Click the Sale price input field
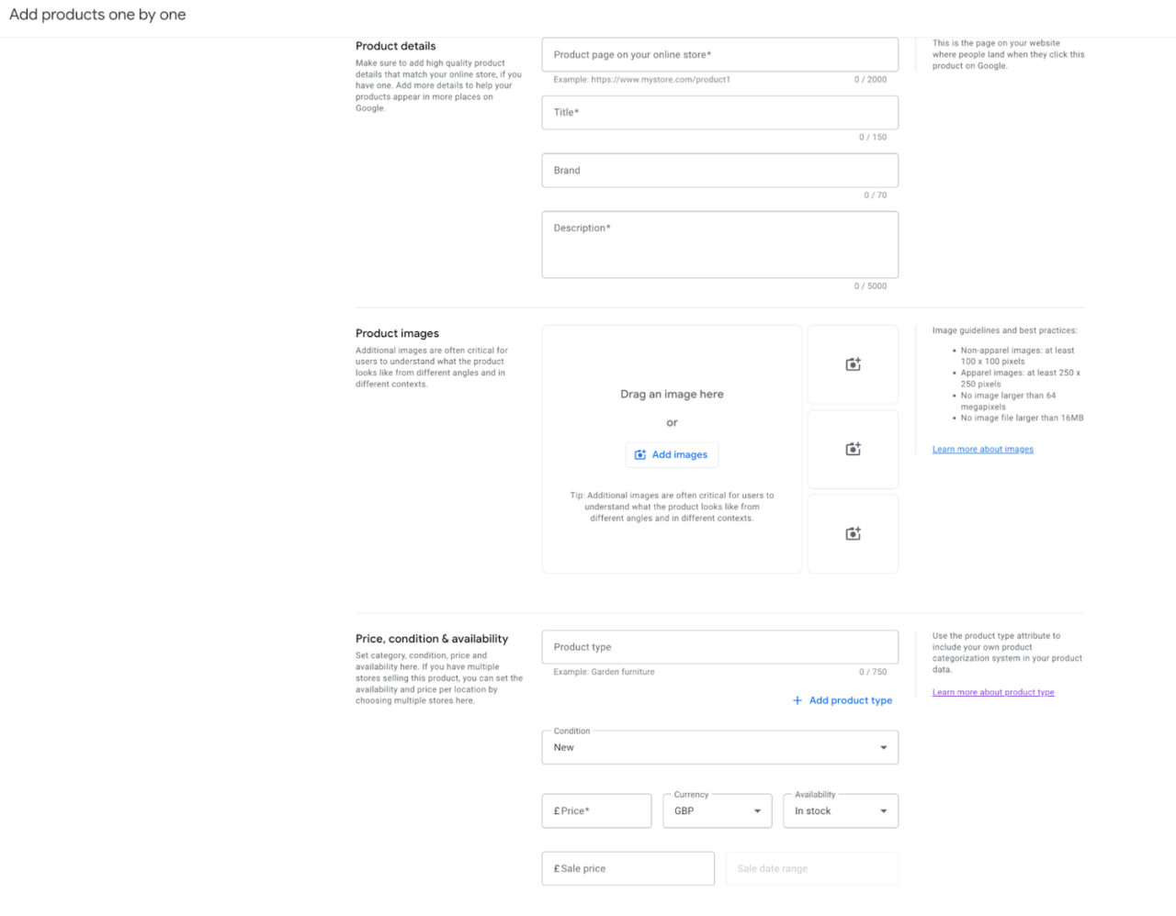 (628, 868)
